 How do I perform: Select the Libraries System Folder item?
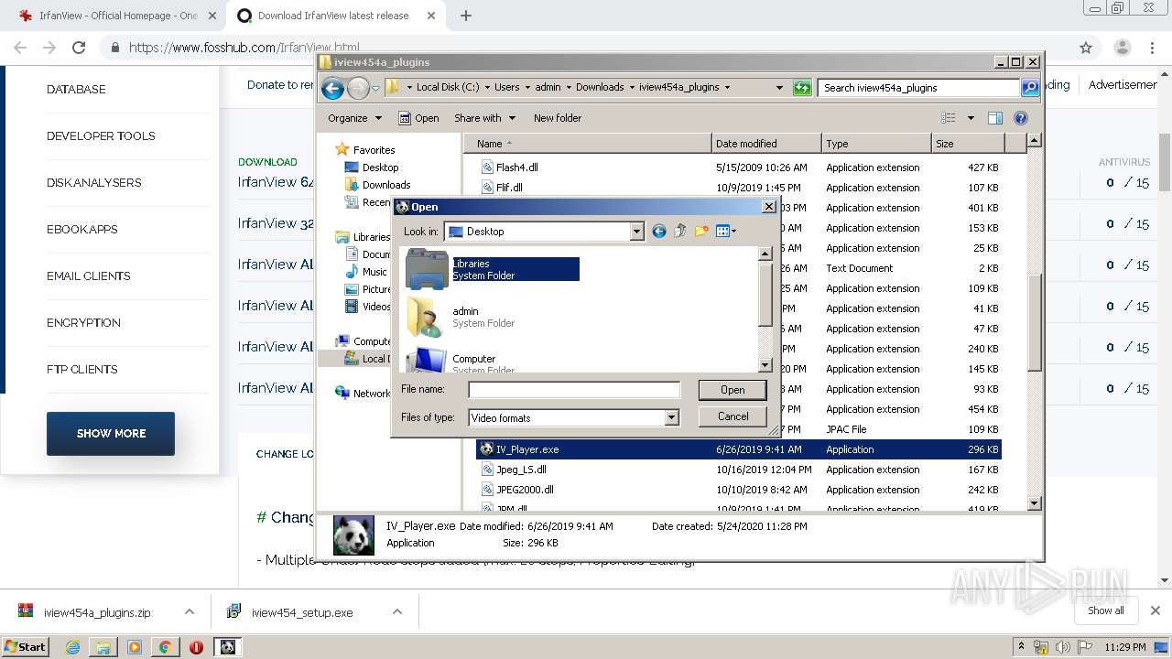click(493, 269)
